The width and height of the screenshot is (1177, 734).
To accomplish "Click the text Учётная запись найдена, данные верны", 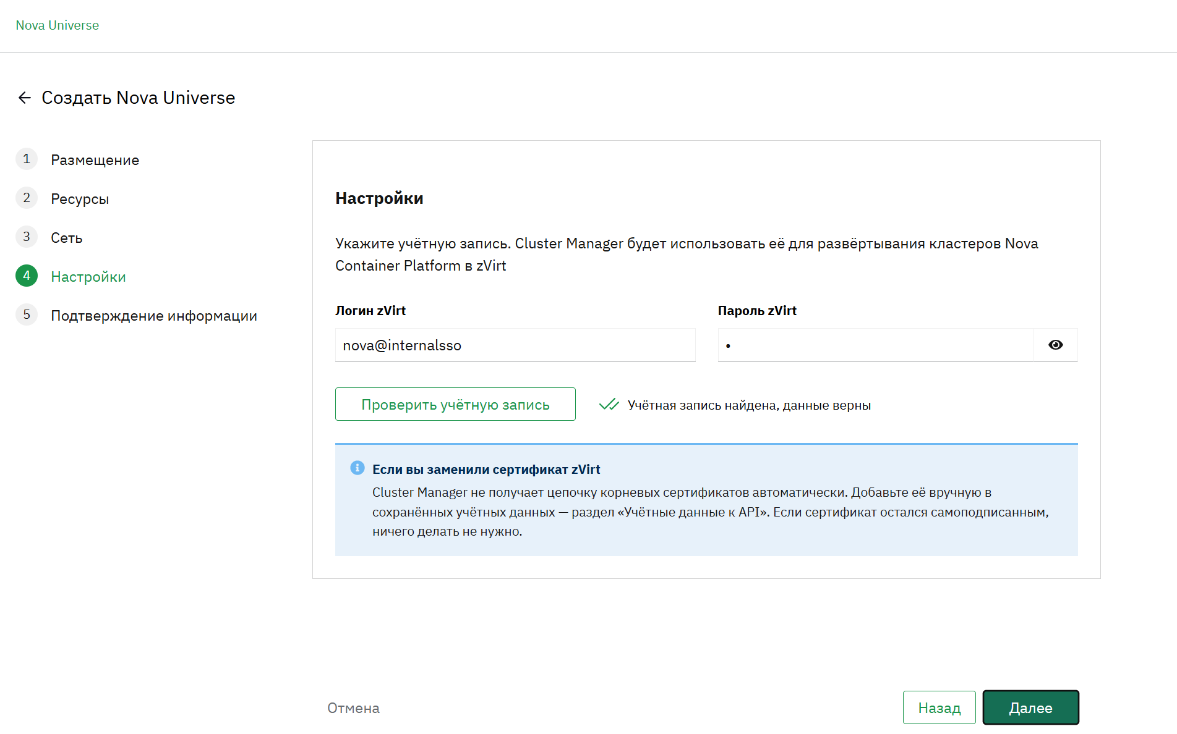I will click(x=749, y=405).
